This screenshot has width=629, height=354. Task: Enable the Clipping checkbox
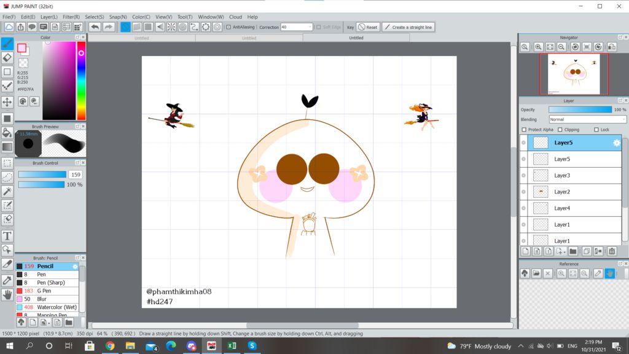click(x=560, y=130)
